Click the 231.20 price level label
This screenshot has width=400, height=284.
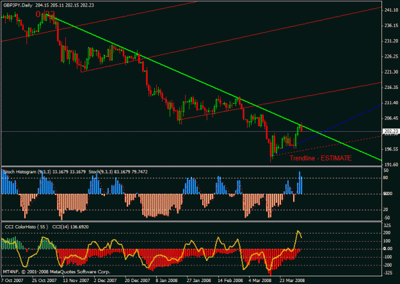tap(391, 41)
